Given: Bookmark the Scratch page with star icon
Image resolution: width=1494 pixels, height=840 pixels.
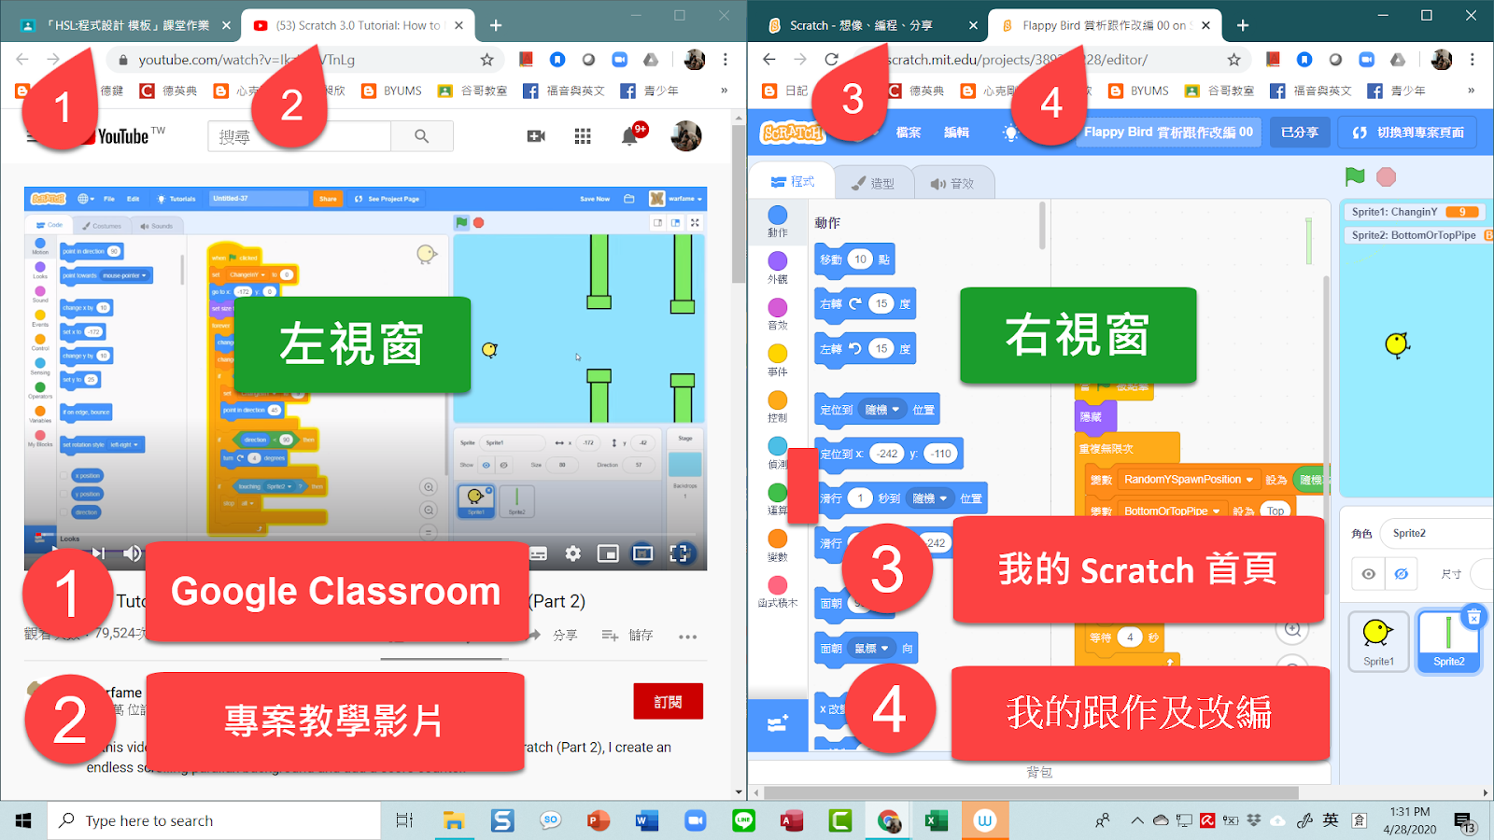Looking at the screenshot, I should click(x=1233, y=60).
